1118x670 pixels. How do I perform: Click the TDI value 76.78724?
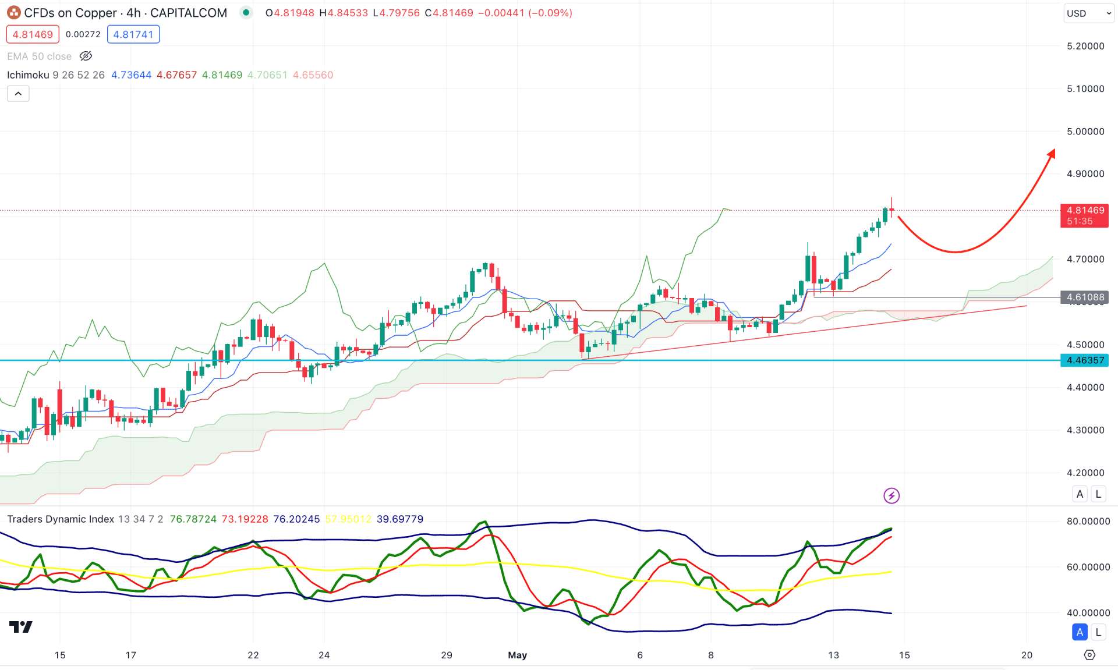click(193, 519)
